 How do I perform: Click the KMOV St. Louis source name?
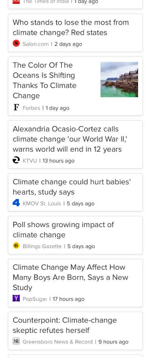[42, 204]
